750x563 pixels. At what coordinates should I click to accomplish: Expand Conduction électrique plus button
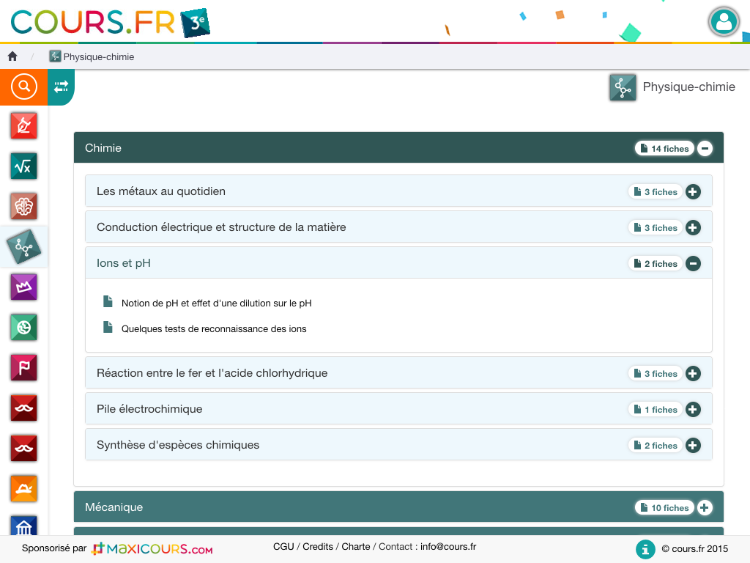[693, 227]
